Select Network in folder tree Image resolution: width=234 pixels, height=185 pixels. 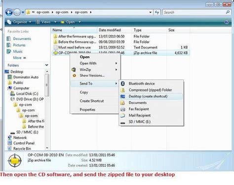tap(17, 138)
